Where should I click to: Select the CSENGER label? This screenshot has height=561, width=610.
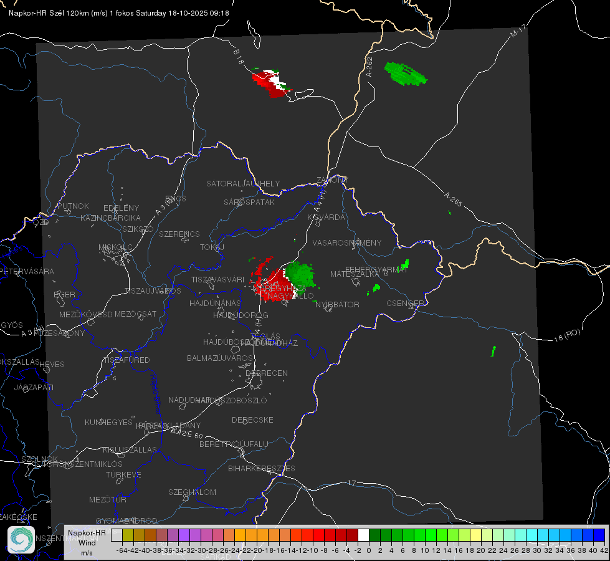405,304
